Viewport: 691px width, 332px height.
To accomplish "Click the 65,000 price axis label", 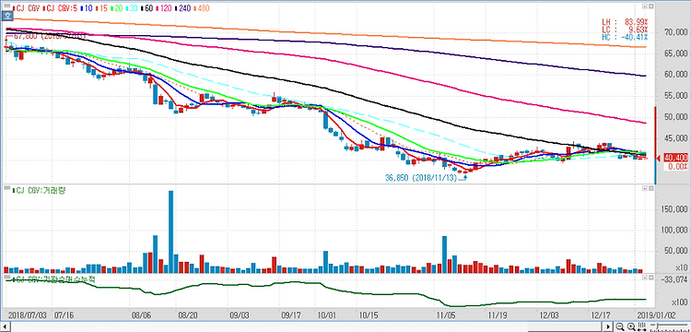I will click(x=675, y=53).
